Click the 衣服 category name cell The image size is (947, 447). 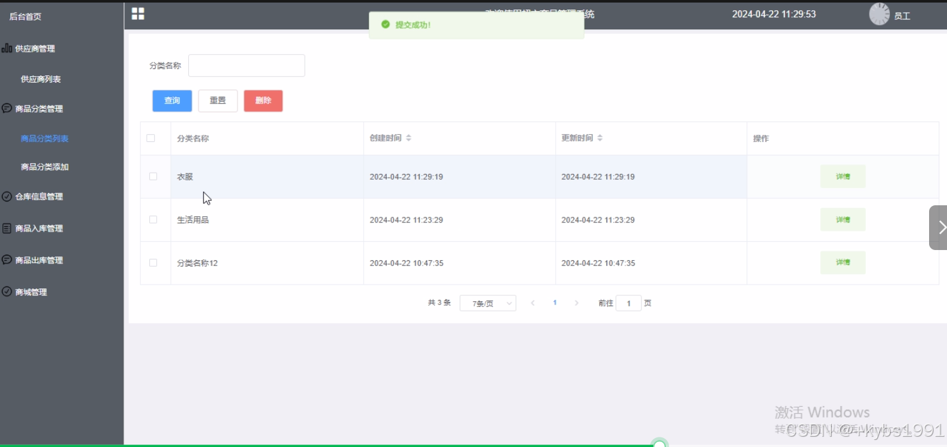[267, 176]
